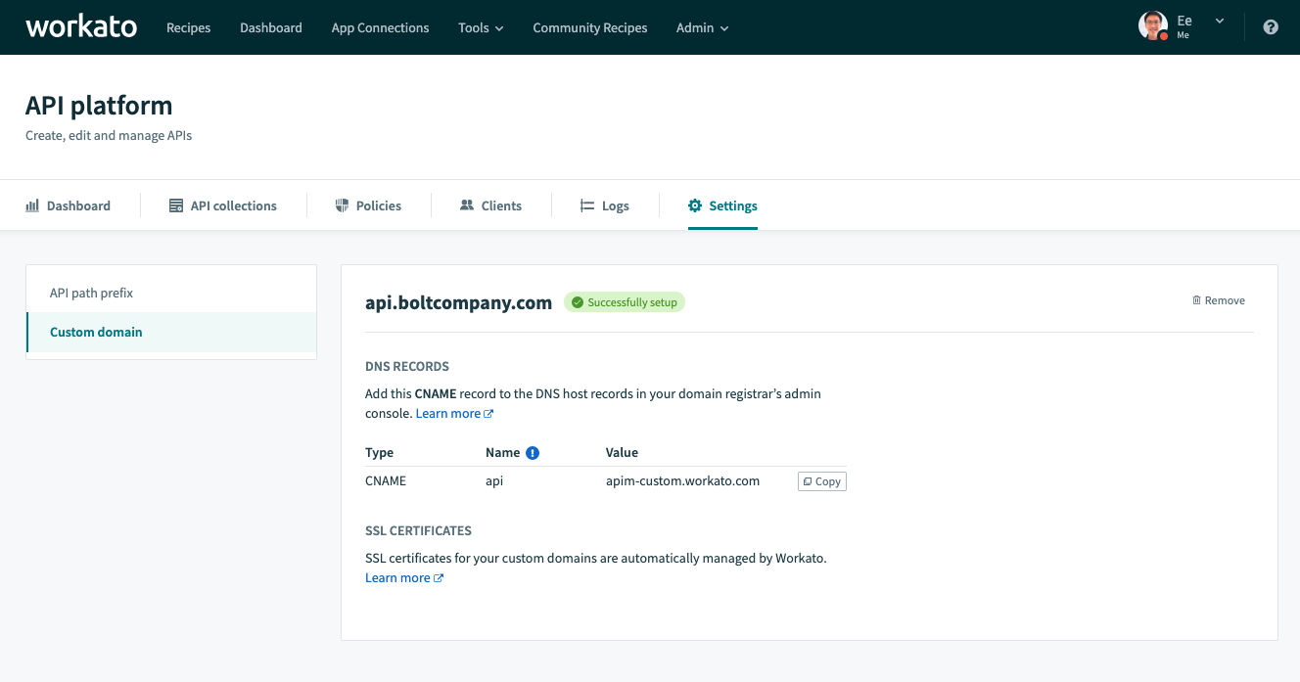Expand the Tools dropdown menu
This screenshot has height=682, width=1300.
pos(481,27)
